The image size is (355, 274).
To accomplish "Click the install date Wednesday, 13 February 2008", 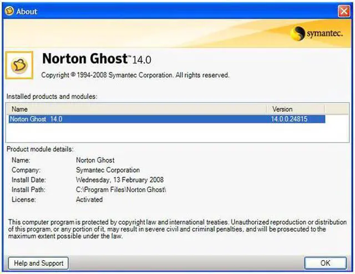I will coord(120,180).
